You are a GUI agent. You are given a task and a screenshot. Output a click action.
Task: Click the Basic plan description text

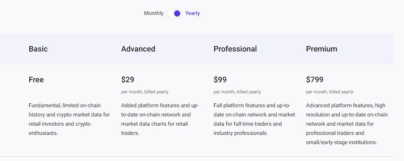[x=69, y=120]
